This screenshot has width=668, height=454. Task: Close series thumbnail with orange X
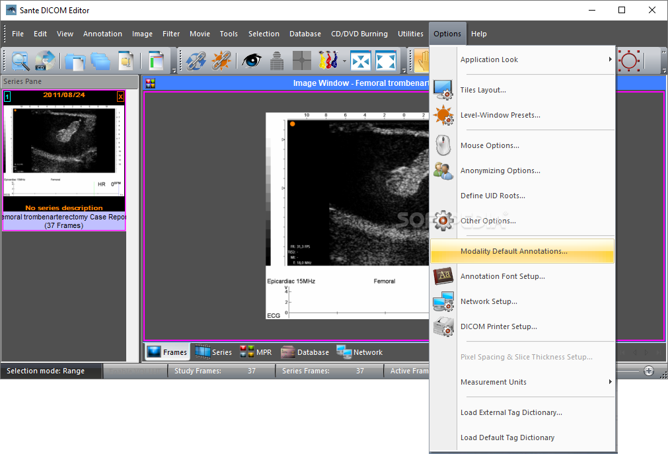pyautogui.click(x=120, y=96)
